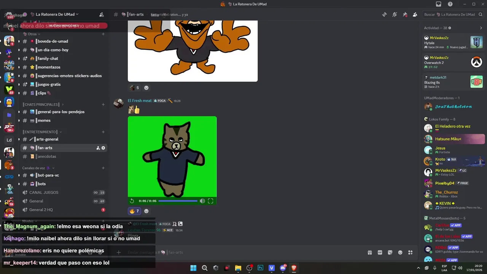Open the boveda-de-umad channel
This screenshot has height=274, width=487.
[64, 41]
